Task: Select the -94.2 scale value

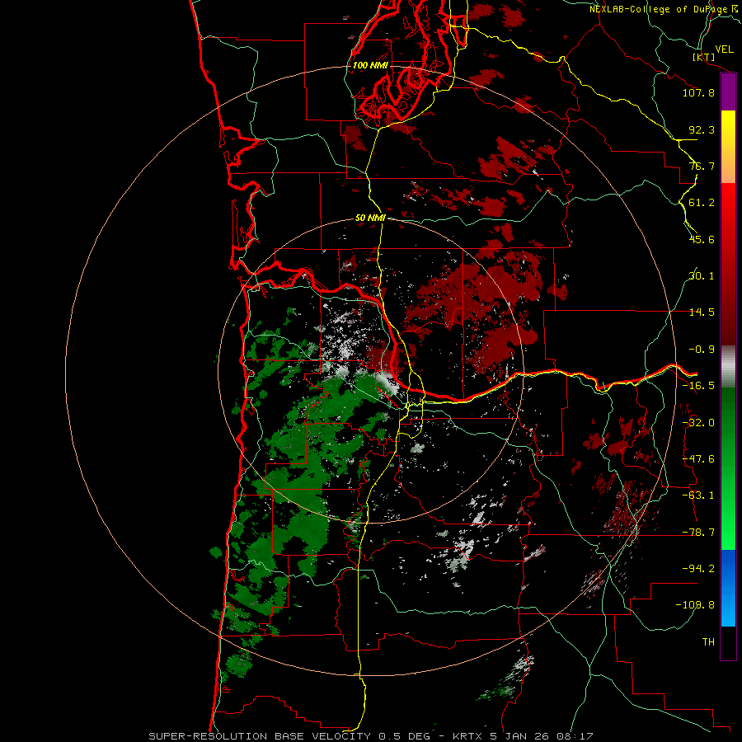Action: [x=698, y=568]
